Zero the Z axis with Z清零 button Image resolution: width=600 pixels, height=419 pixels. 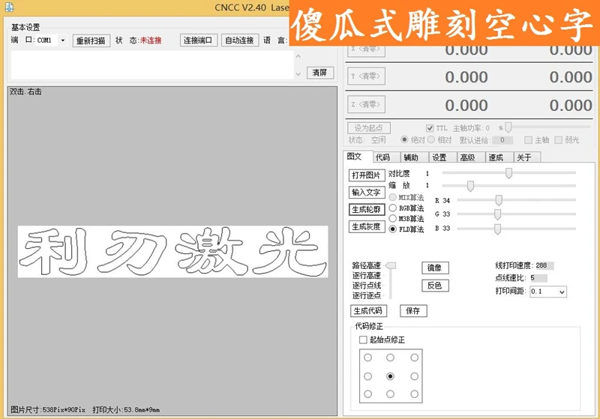pyautogui.click(x=366, y=104)
